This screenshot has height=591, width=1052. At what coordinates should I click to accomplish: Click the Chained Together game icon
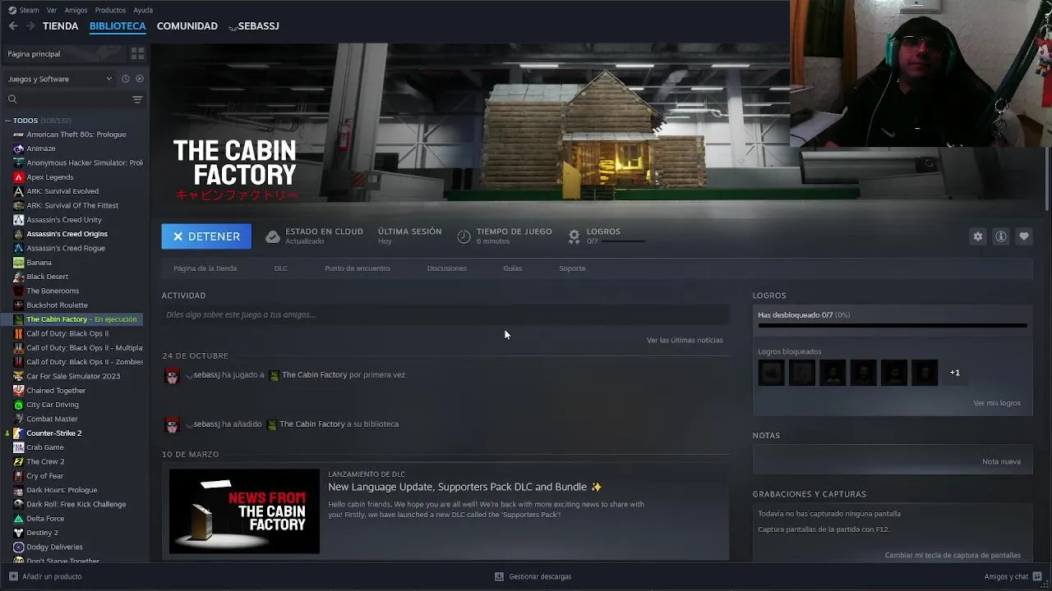18,391
